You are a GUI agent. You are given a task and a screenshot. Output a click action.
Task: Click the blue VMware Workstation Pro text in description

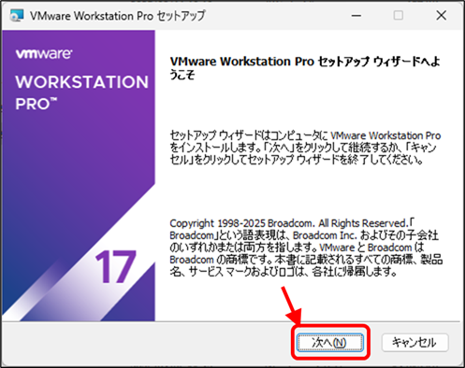[385, 135]
